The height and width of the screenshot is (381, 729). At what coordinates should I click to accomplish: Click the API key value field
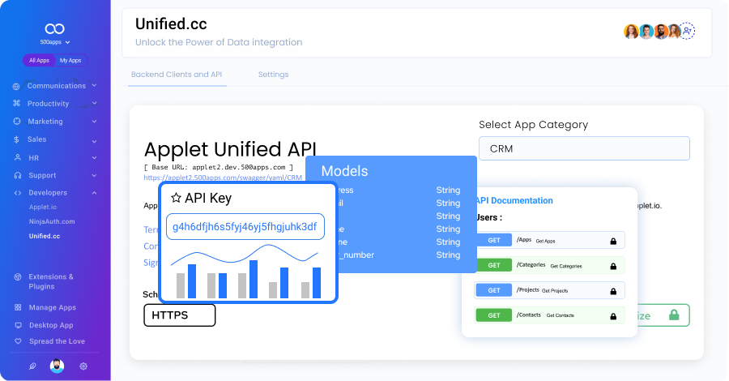coord(245,228)
